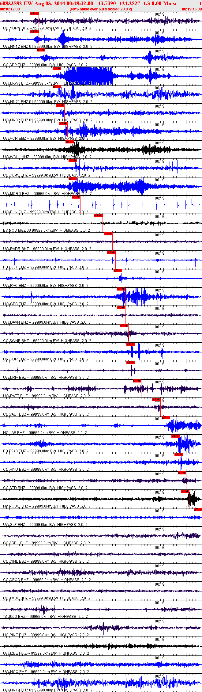Select the UW.NCO EHZ trace label
This screenshot has width=202, height=692.
[46, 672]
